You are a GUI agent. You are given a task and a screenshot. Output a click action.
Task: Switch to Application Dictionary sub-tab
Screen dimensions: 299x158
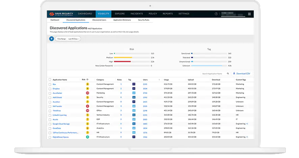122,20
